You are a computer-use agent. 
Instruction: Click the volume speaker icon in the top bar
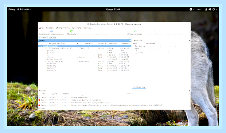pos(210,9)
